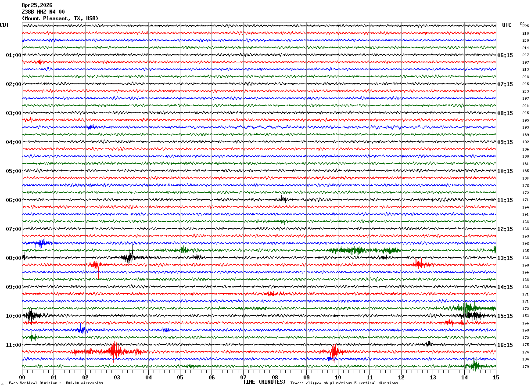Click the DC offset value 184

526,360
